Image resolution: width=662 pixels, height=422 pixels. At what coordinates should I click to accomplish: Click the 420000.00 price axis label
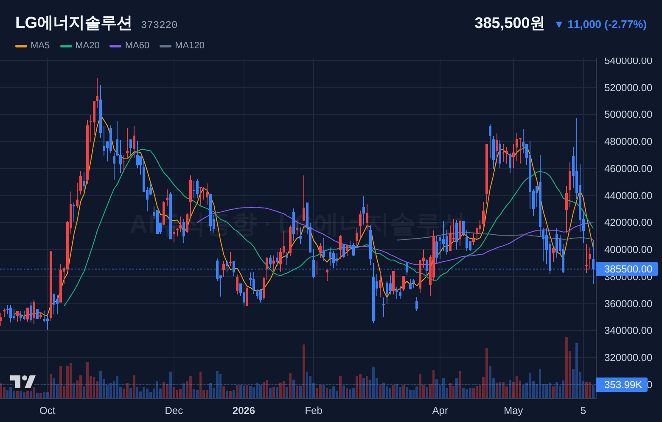coord(628,222)
